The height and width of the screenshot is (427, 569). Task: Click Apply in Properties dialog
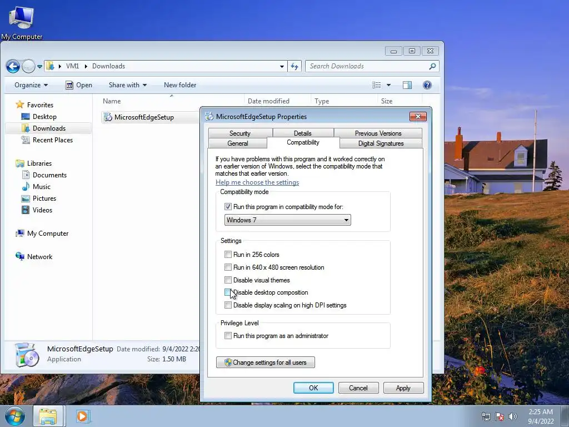(x=403, y=388)
